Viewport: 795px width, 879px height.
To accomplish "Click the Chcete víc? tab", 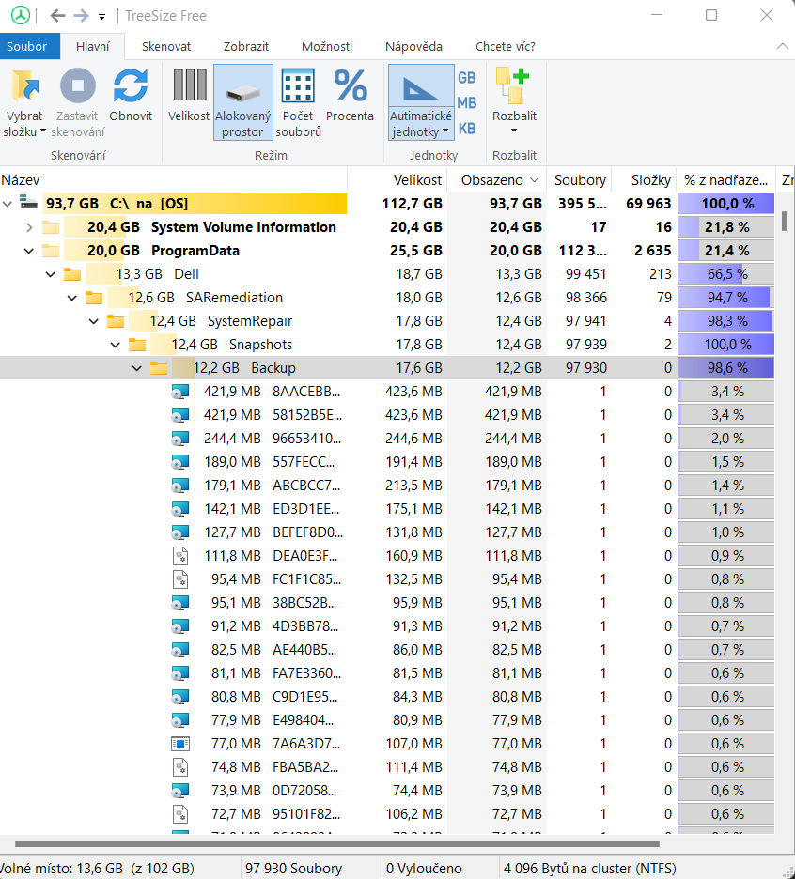I will (505, 46).
